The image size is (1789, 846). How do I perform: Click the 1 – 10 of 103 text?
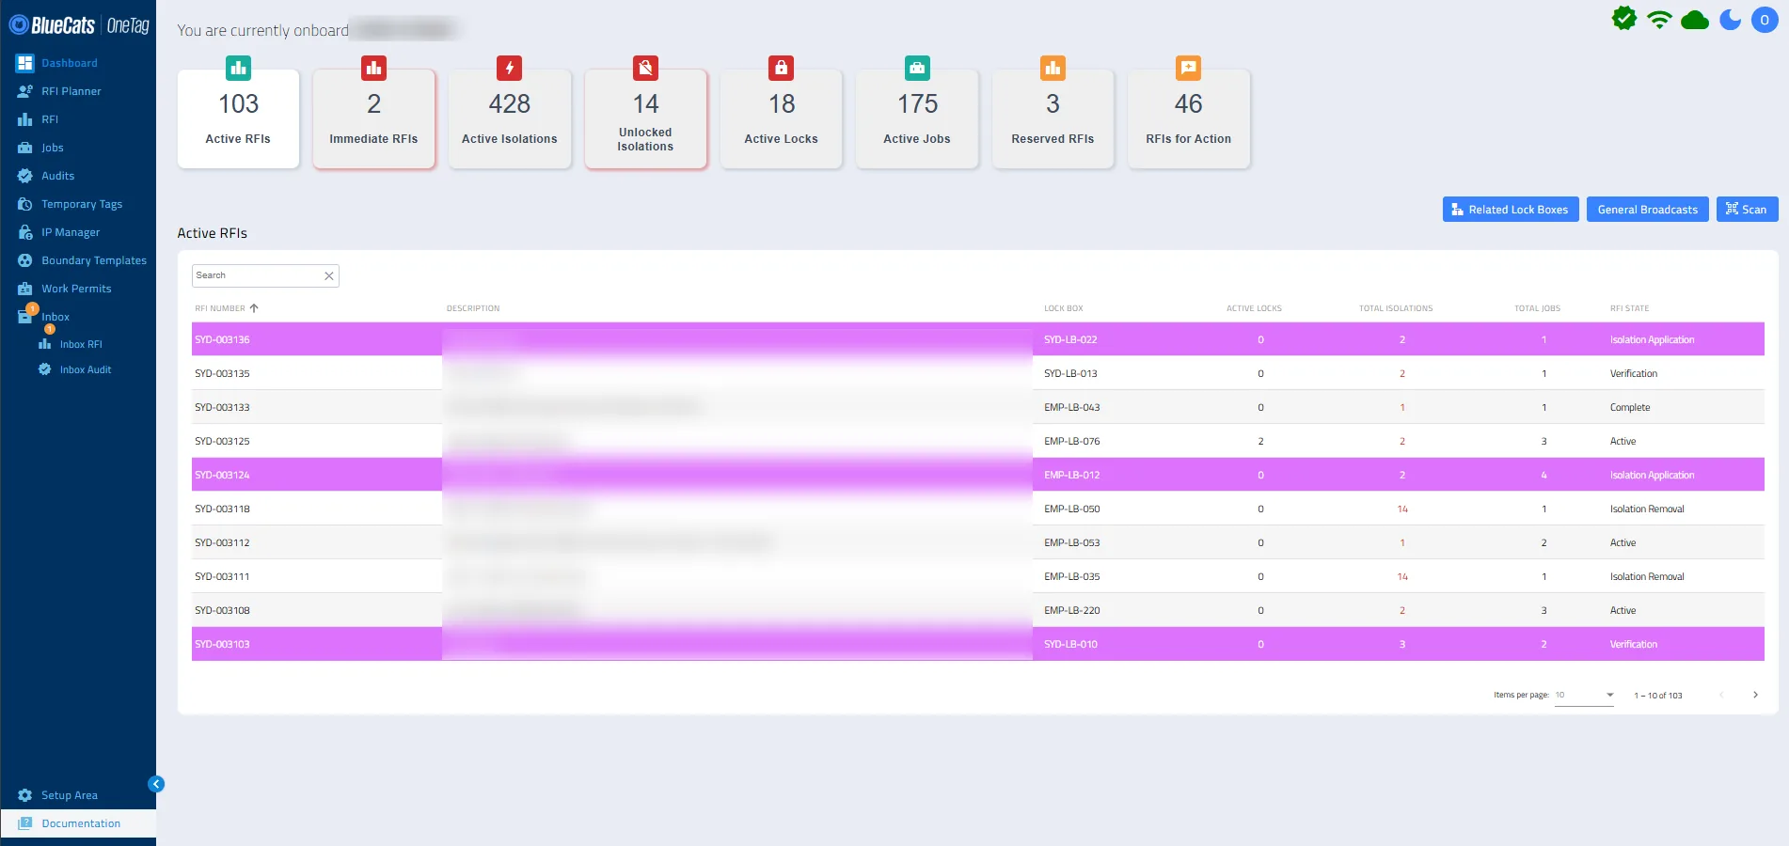click(x=1658, y=696)
